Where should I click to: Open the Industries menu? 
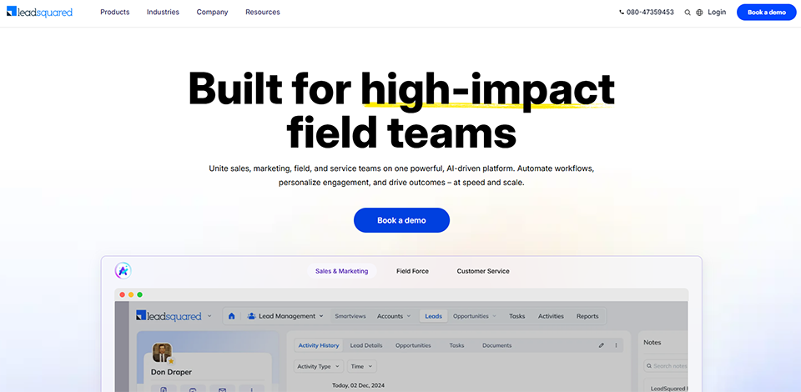click(x=163, y=13)
